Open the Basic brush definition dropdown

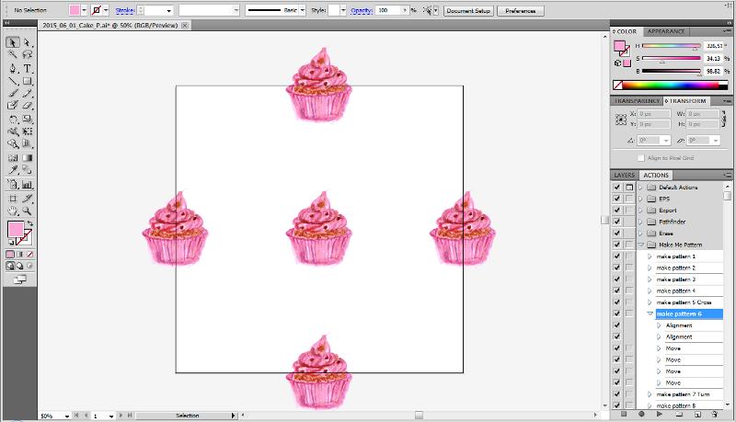pos(303,10)
